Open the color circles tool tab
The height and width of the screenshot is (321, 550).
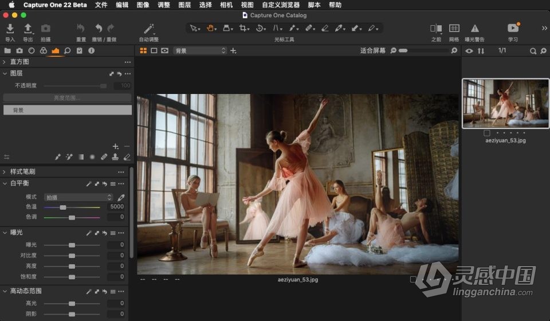pyautogui.click(x=43, y=50)
